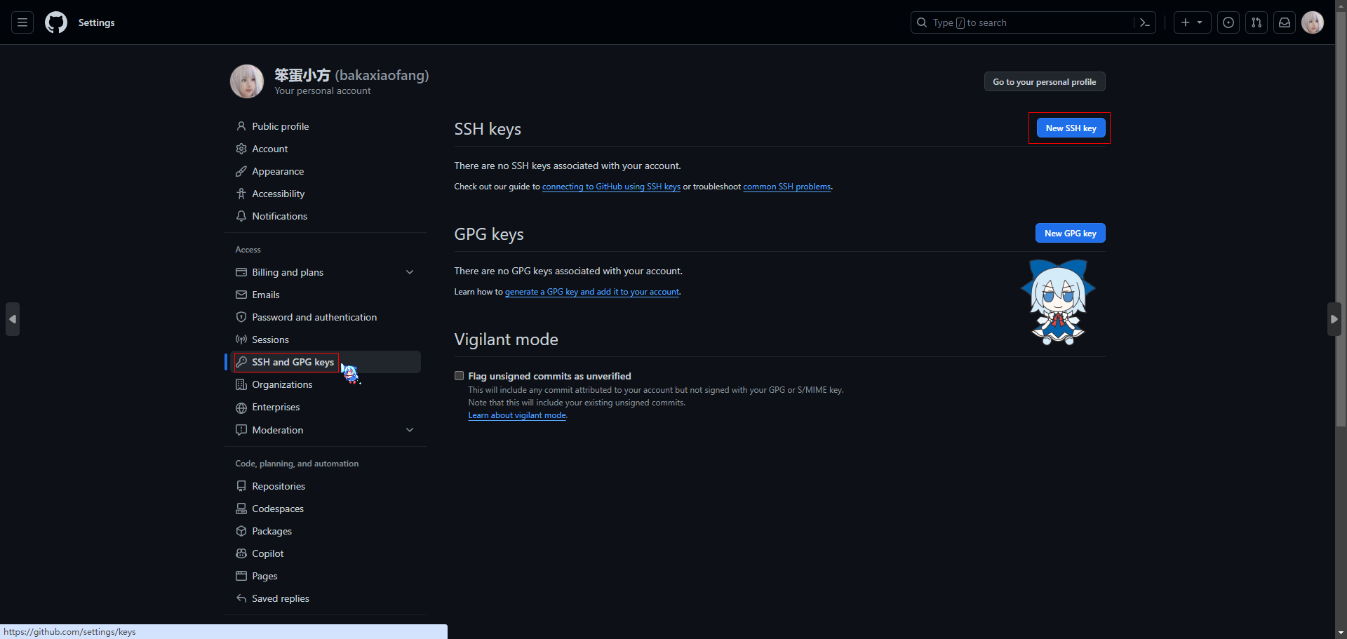Go to Password and authentication settings
The height and width of the screenshot is (639, 1347).
pos(314,317)
